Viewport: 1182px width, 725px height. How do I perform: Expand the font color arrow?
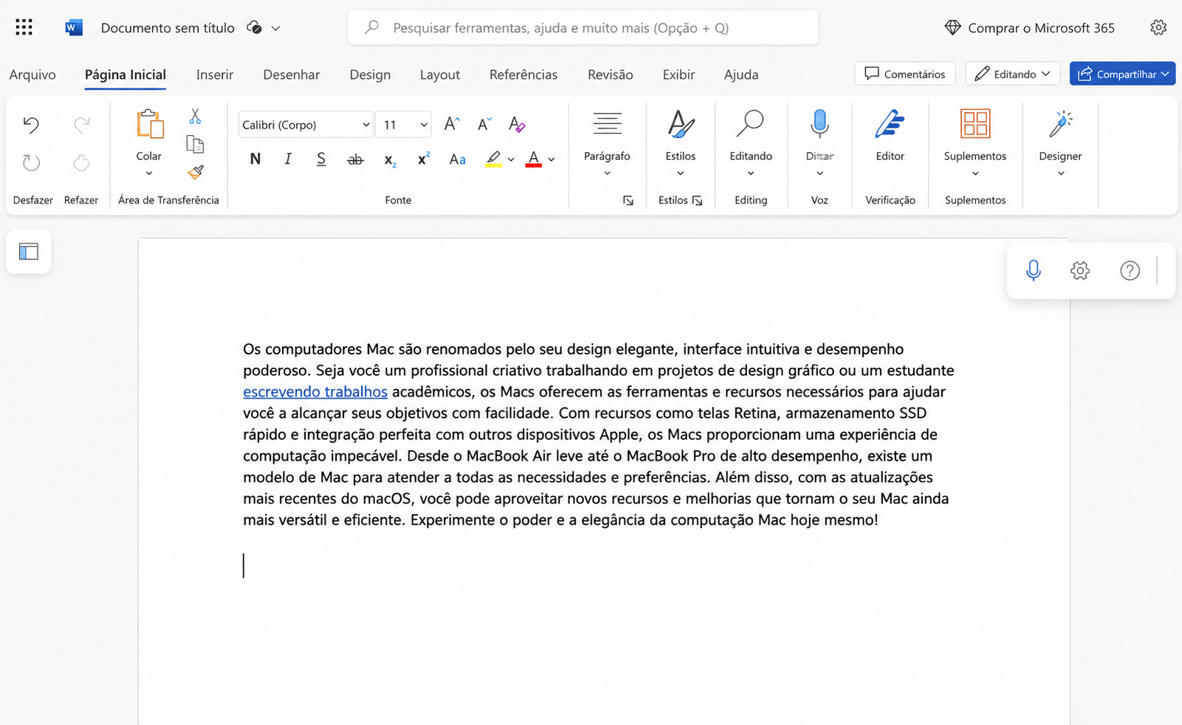point(552,159)
